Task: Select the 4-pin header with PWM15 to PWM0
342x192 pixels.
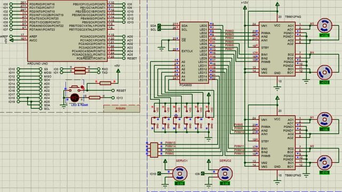Action: click(x=154, y=150)
